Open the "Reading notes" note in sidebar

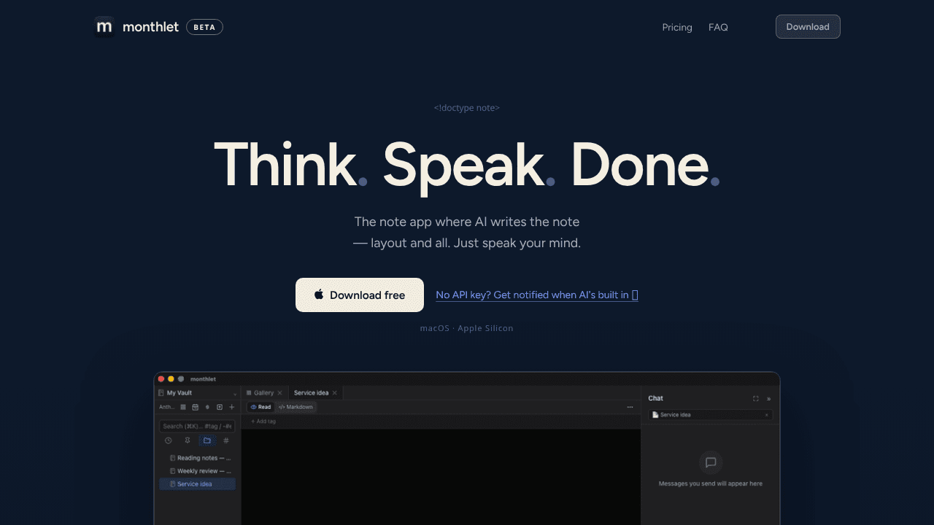pos(197,458)
